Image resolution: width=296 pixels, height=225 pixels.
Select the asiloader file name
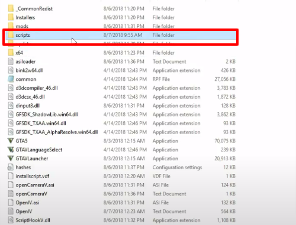tap(25, 62)
